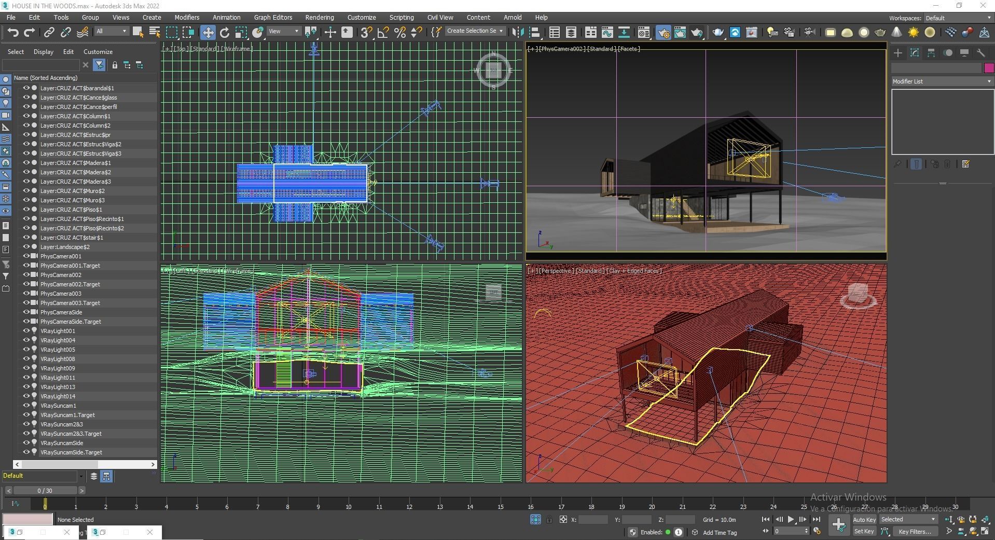The image size is (995, 540).
Task: Open the Modifiers menu
Action: click(187, 17)
